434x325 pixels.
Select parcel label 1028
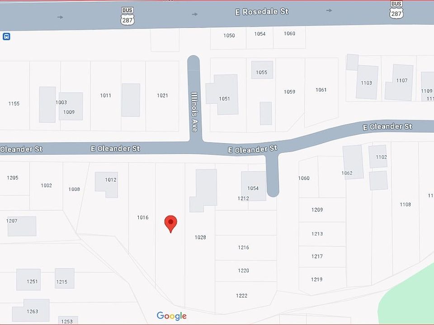200,237
